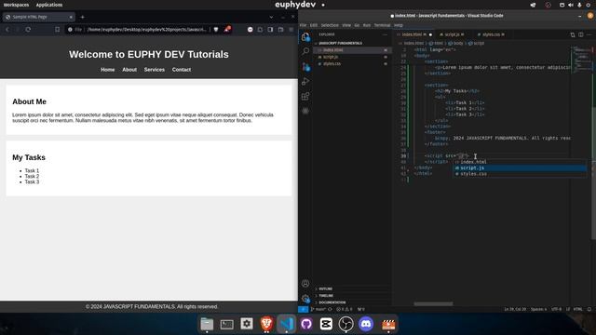Open the Search view in VS Code
Viewport: 596px width, 335px height.
305,51
